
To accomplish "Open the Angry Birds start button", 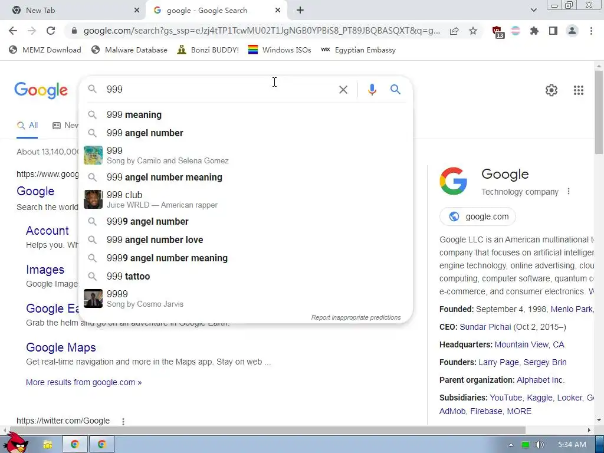I will click(15, 443).
